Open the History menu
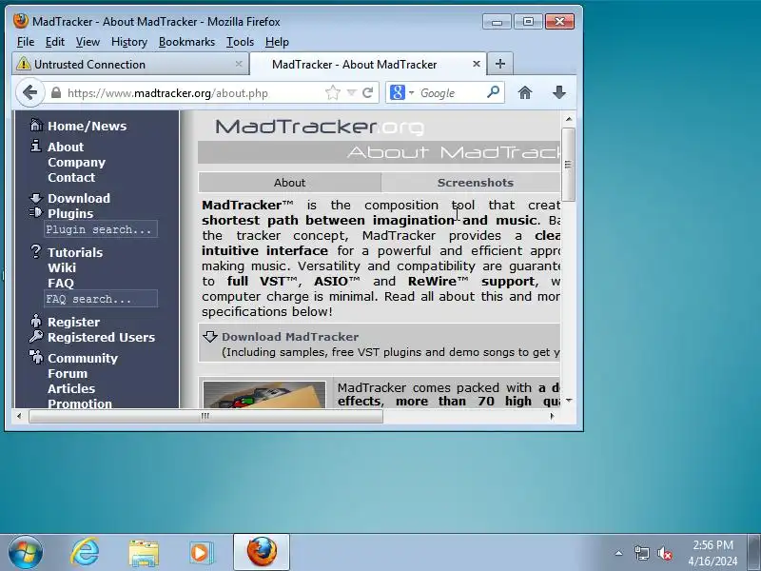Image resolution: width=761 pixels, height=571 pixels. (x=129, y=42)
